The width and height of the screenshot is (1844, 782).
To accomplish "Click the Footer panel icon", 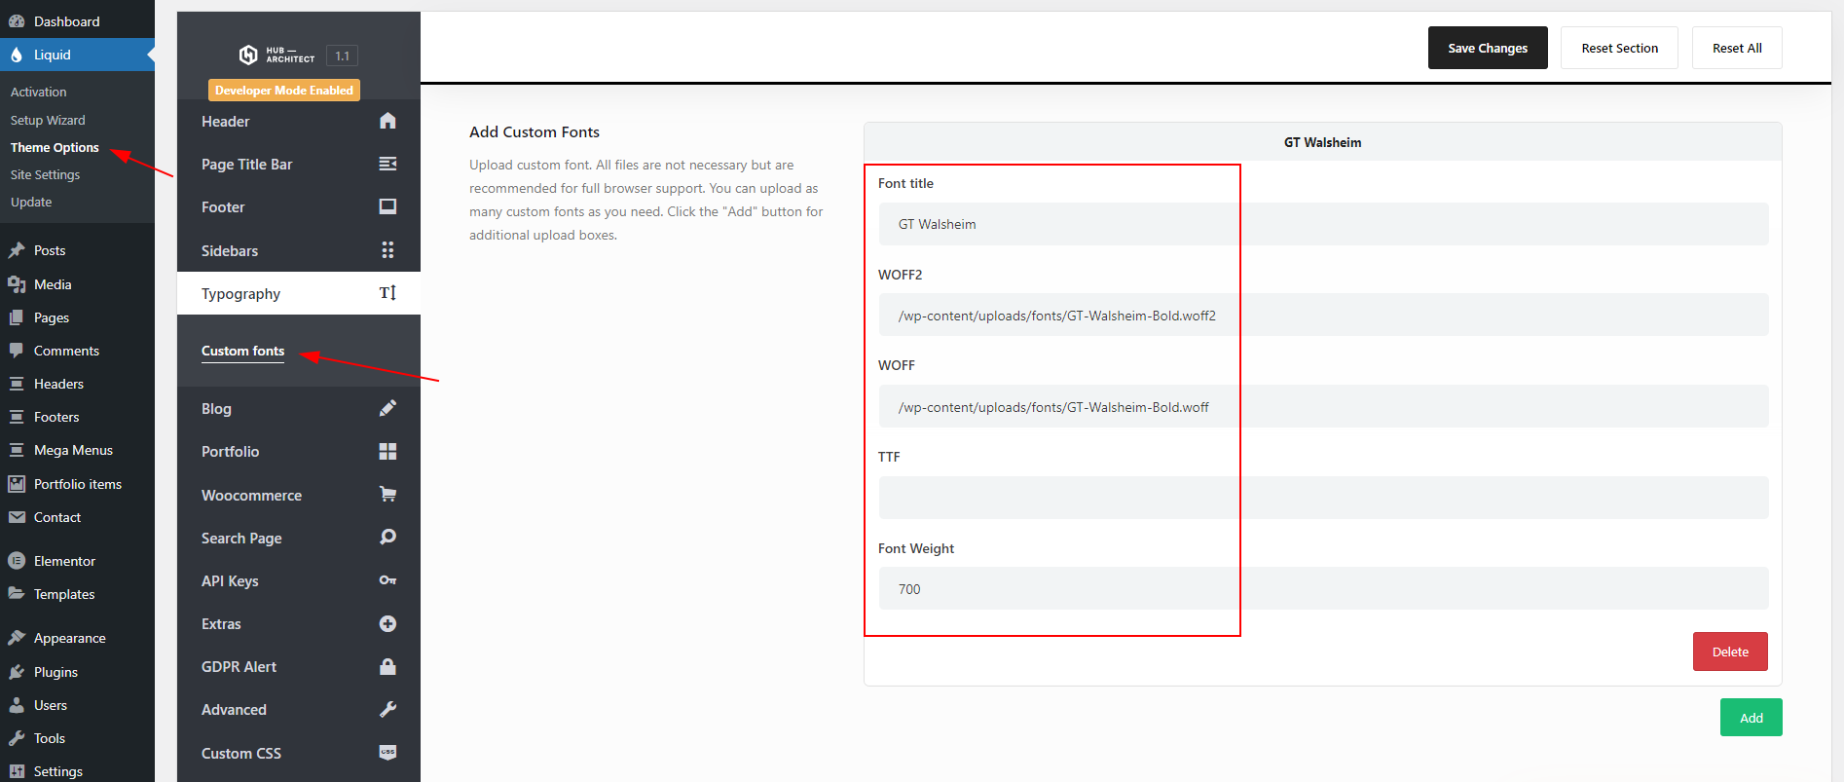I will (387, 206).
